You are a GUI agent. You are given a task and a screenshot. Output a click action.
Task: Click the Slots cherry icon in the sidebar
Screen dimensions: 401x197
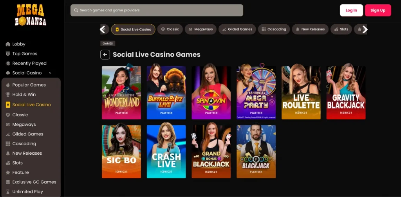[x=8, y=163]
